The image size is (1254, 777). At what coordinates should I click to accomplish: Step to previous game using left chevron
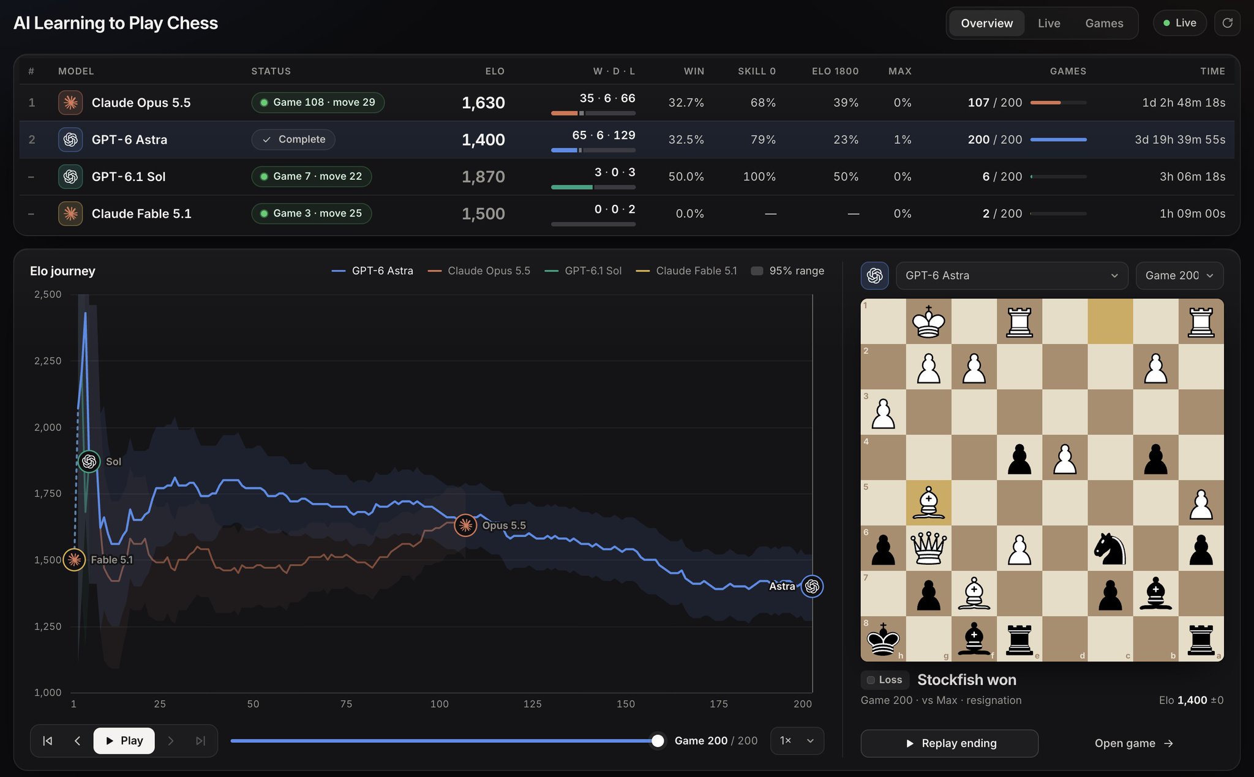click(77, 741)
